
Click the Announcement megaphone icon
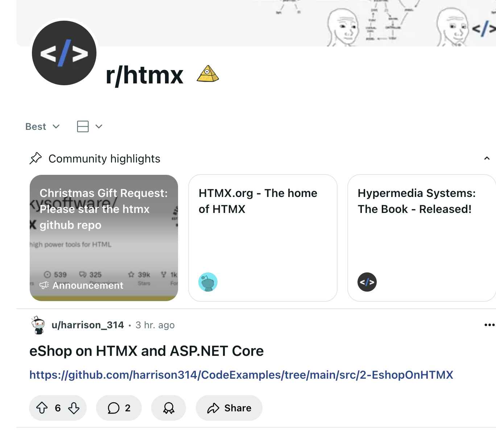pyautogui.click(x=44, y=285)
